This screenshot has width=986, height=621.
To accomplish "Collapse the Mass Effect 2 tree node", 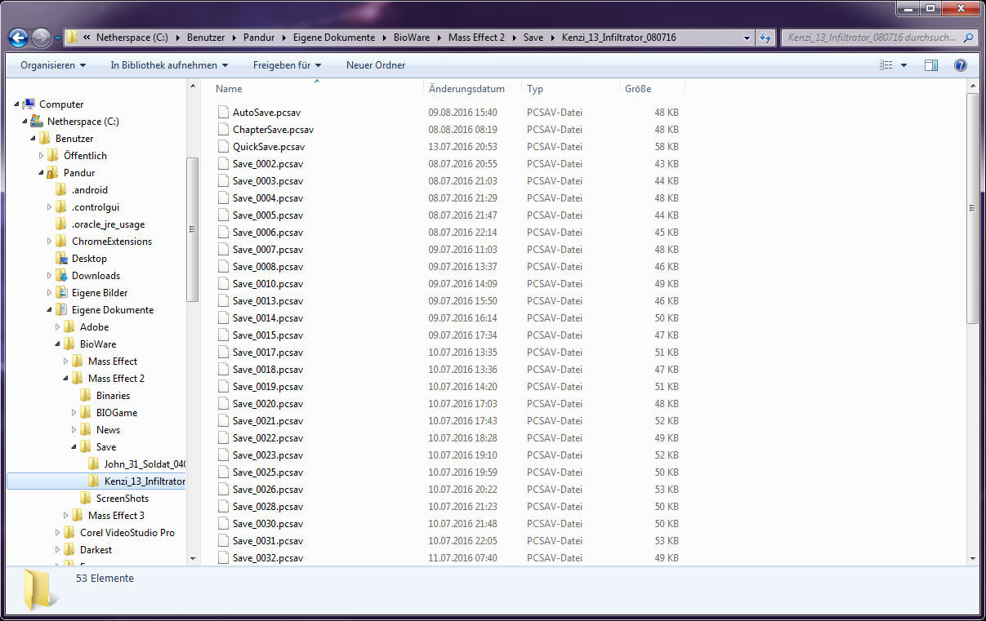I will pos(66,379).
